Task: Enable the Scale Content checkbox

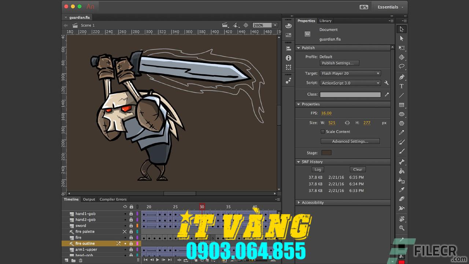Action: (323, 131)
